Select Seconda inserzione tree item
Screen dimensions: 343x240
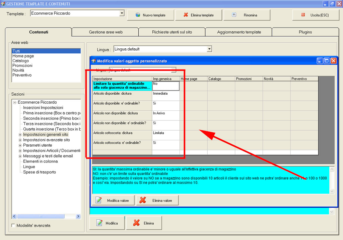click(x=52, y=118)
